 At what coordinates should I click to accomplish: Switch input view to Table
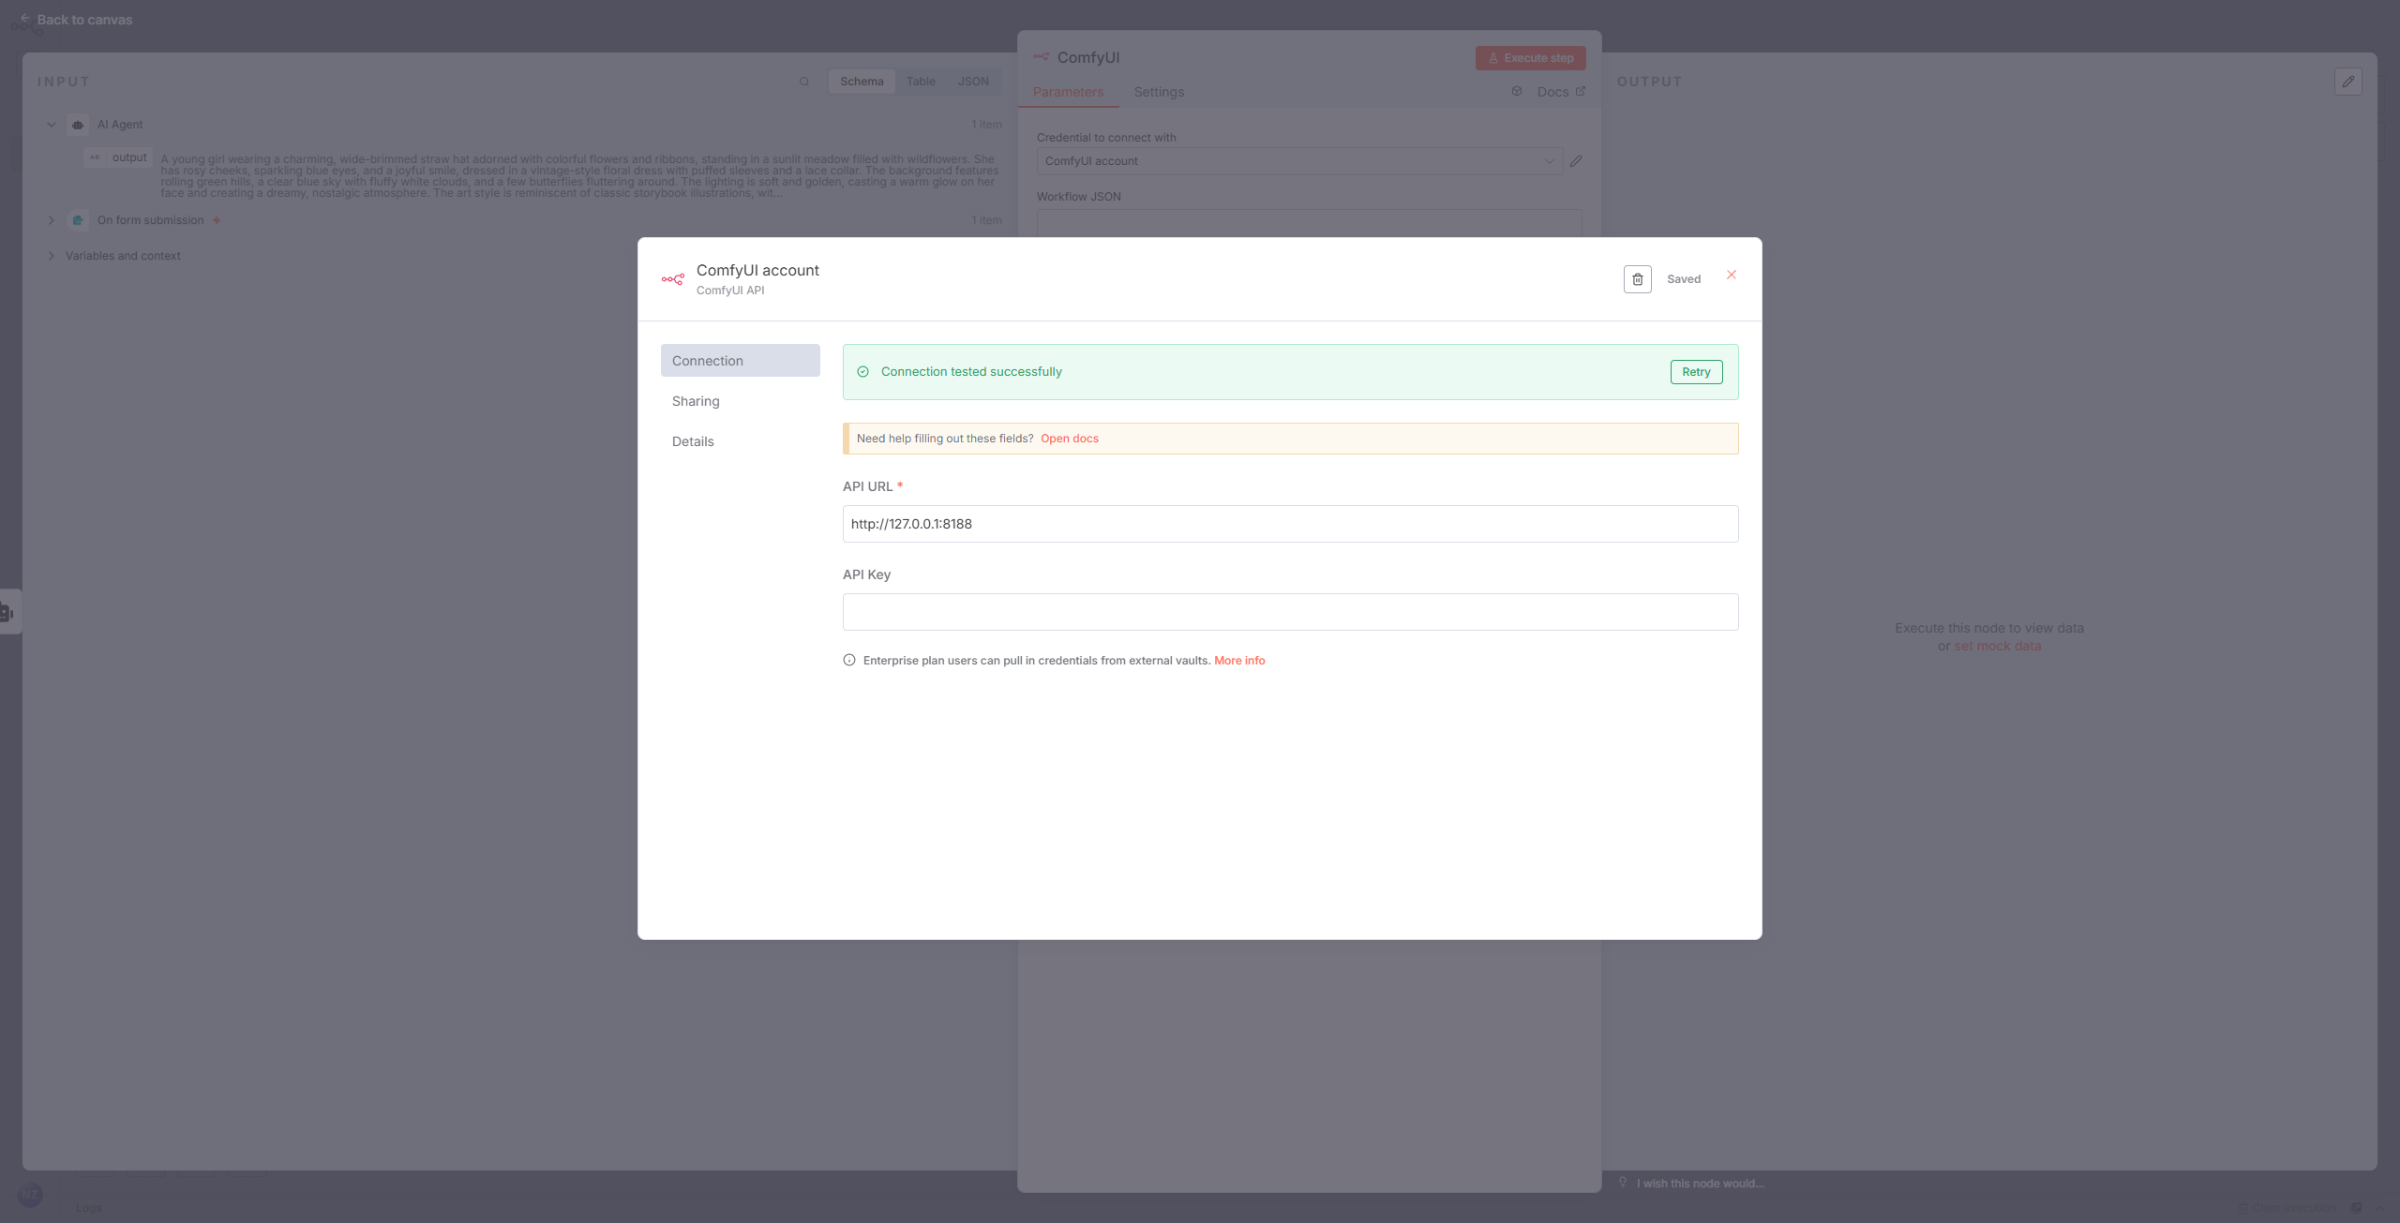[x=921, y=82]
